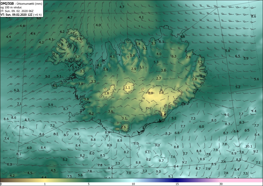The image size is (263, 186).
Task: Click the '7.2' value south-west of Iceland
Action: click(x=52, y=125)
